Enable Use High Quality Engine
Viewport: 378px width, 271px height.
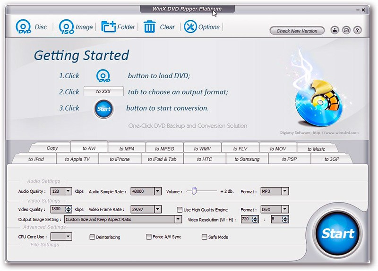180,210
